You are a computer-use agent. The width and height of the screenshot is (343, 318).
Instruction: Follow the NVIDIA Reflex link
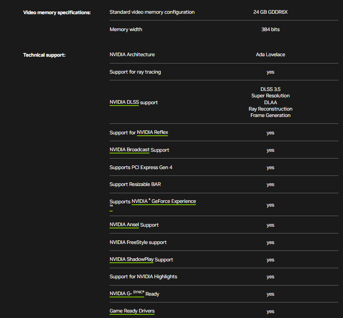pyautogui.click(x=153, y=132)
